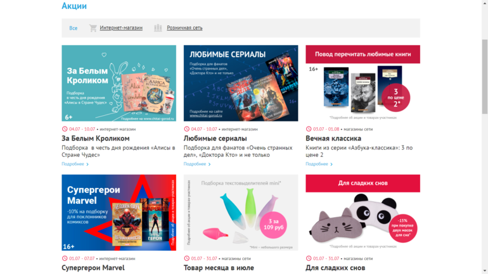Filter promotions by Розничная сеть

pos(184,28)
